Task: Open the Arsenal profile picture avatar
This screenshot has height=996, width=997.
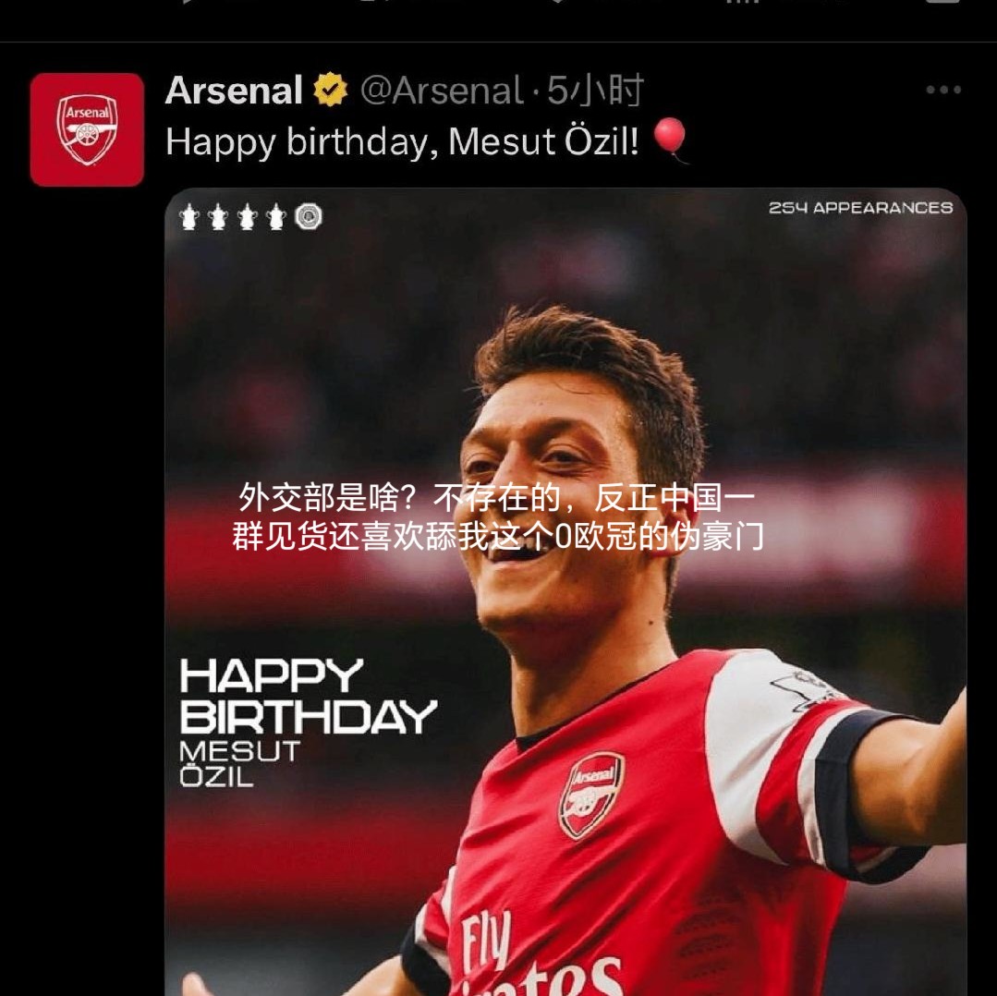Action: pyautogui.click(x=87, y=130)
